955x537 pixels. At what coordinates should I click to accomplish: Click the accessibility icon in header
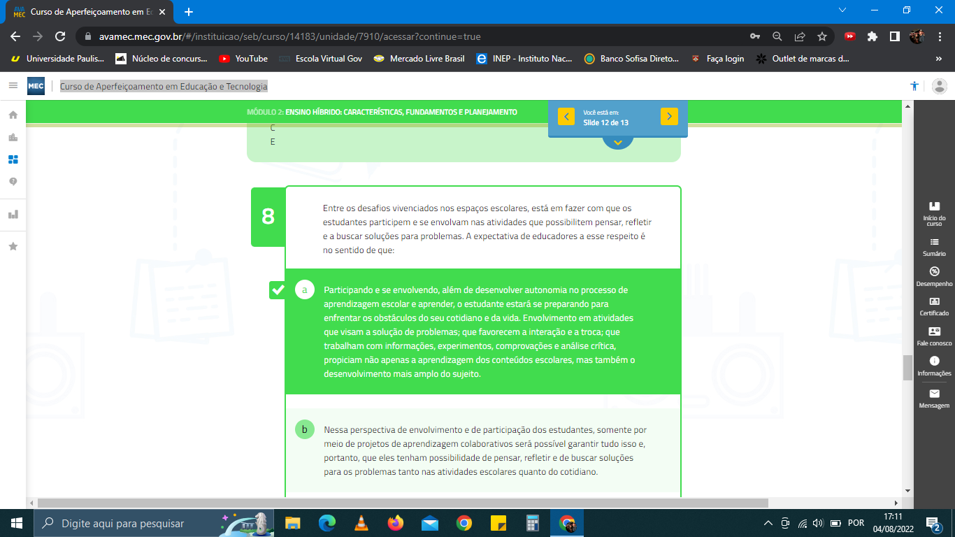[914, 86]
